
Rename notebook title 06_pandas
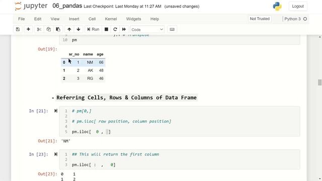click(x=67, y=6)
